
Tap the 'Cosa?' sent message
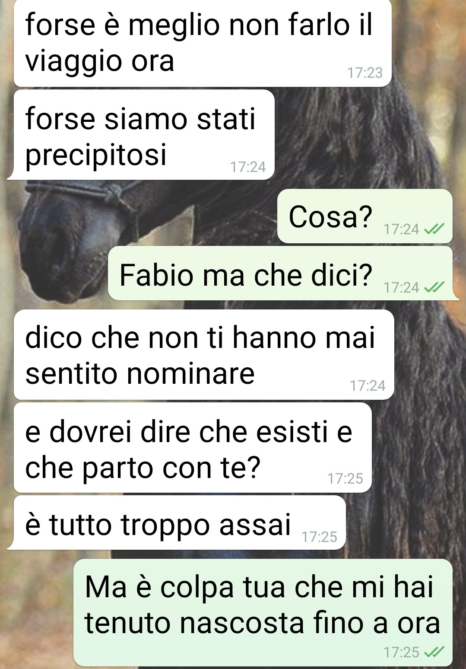[x=365, y=216]
